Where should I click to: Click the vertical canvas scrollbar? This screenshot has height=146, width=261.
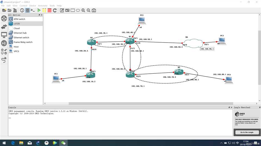pyautogui.click(x=259, y=58)
